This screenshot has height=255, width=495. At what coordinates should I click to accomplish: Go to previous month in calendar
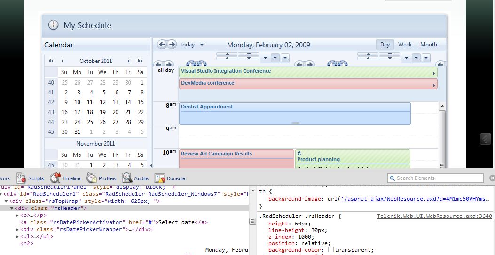63,61
